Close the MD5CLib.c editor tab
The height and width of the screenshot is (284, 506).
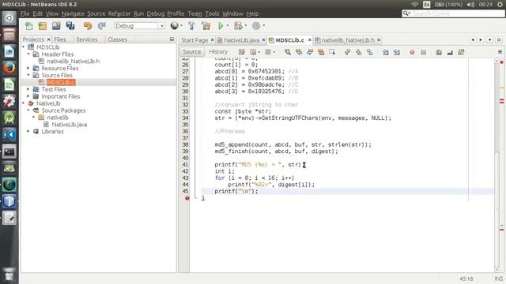coord(309,40)
